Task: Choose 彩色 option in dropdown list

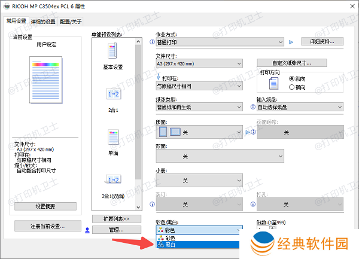Action: 198,238
